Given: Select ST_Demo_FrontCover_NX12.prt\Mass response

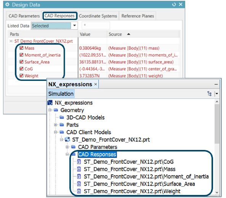Looking at the screenshot, I should pyautogui.click(x=130, y=169).
